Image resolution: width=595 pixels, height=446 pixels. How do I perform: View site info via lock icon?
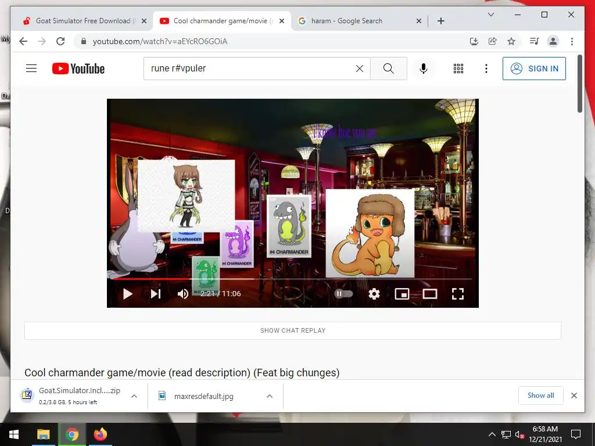pos(84,41)
